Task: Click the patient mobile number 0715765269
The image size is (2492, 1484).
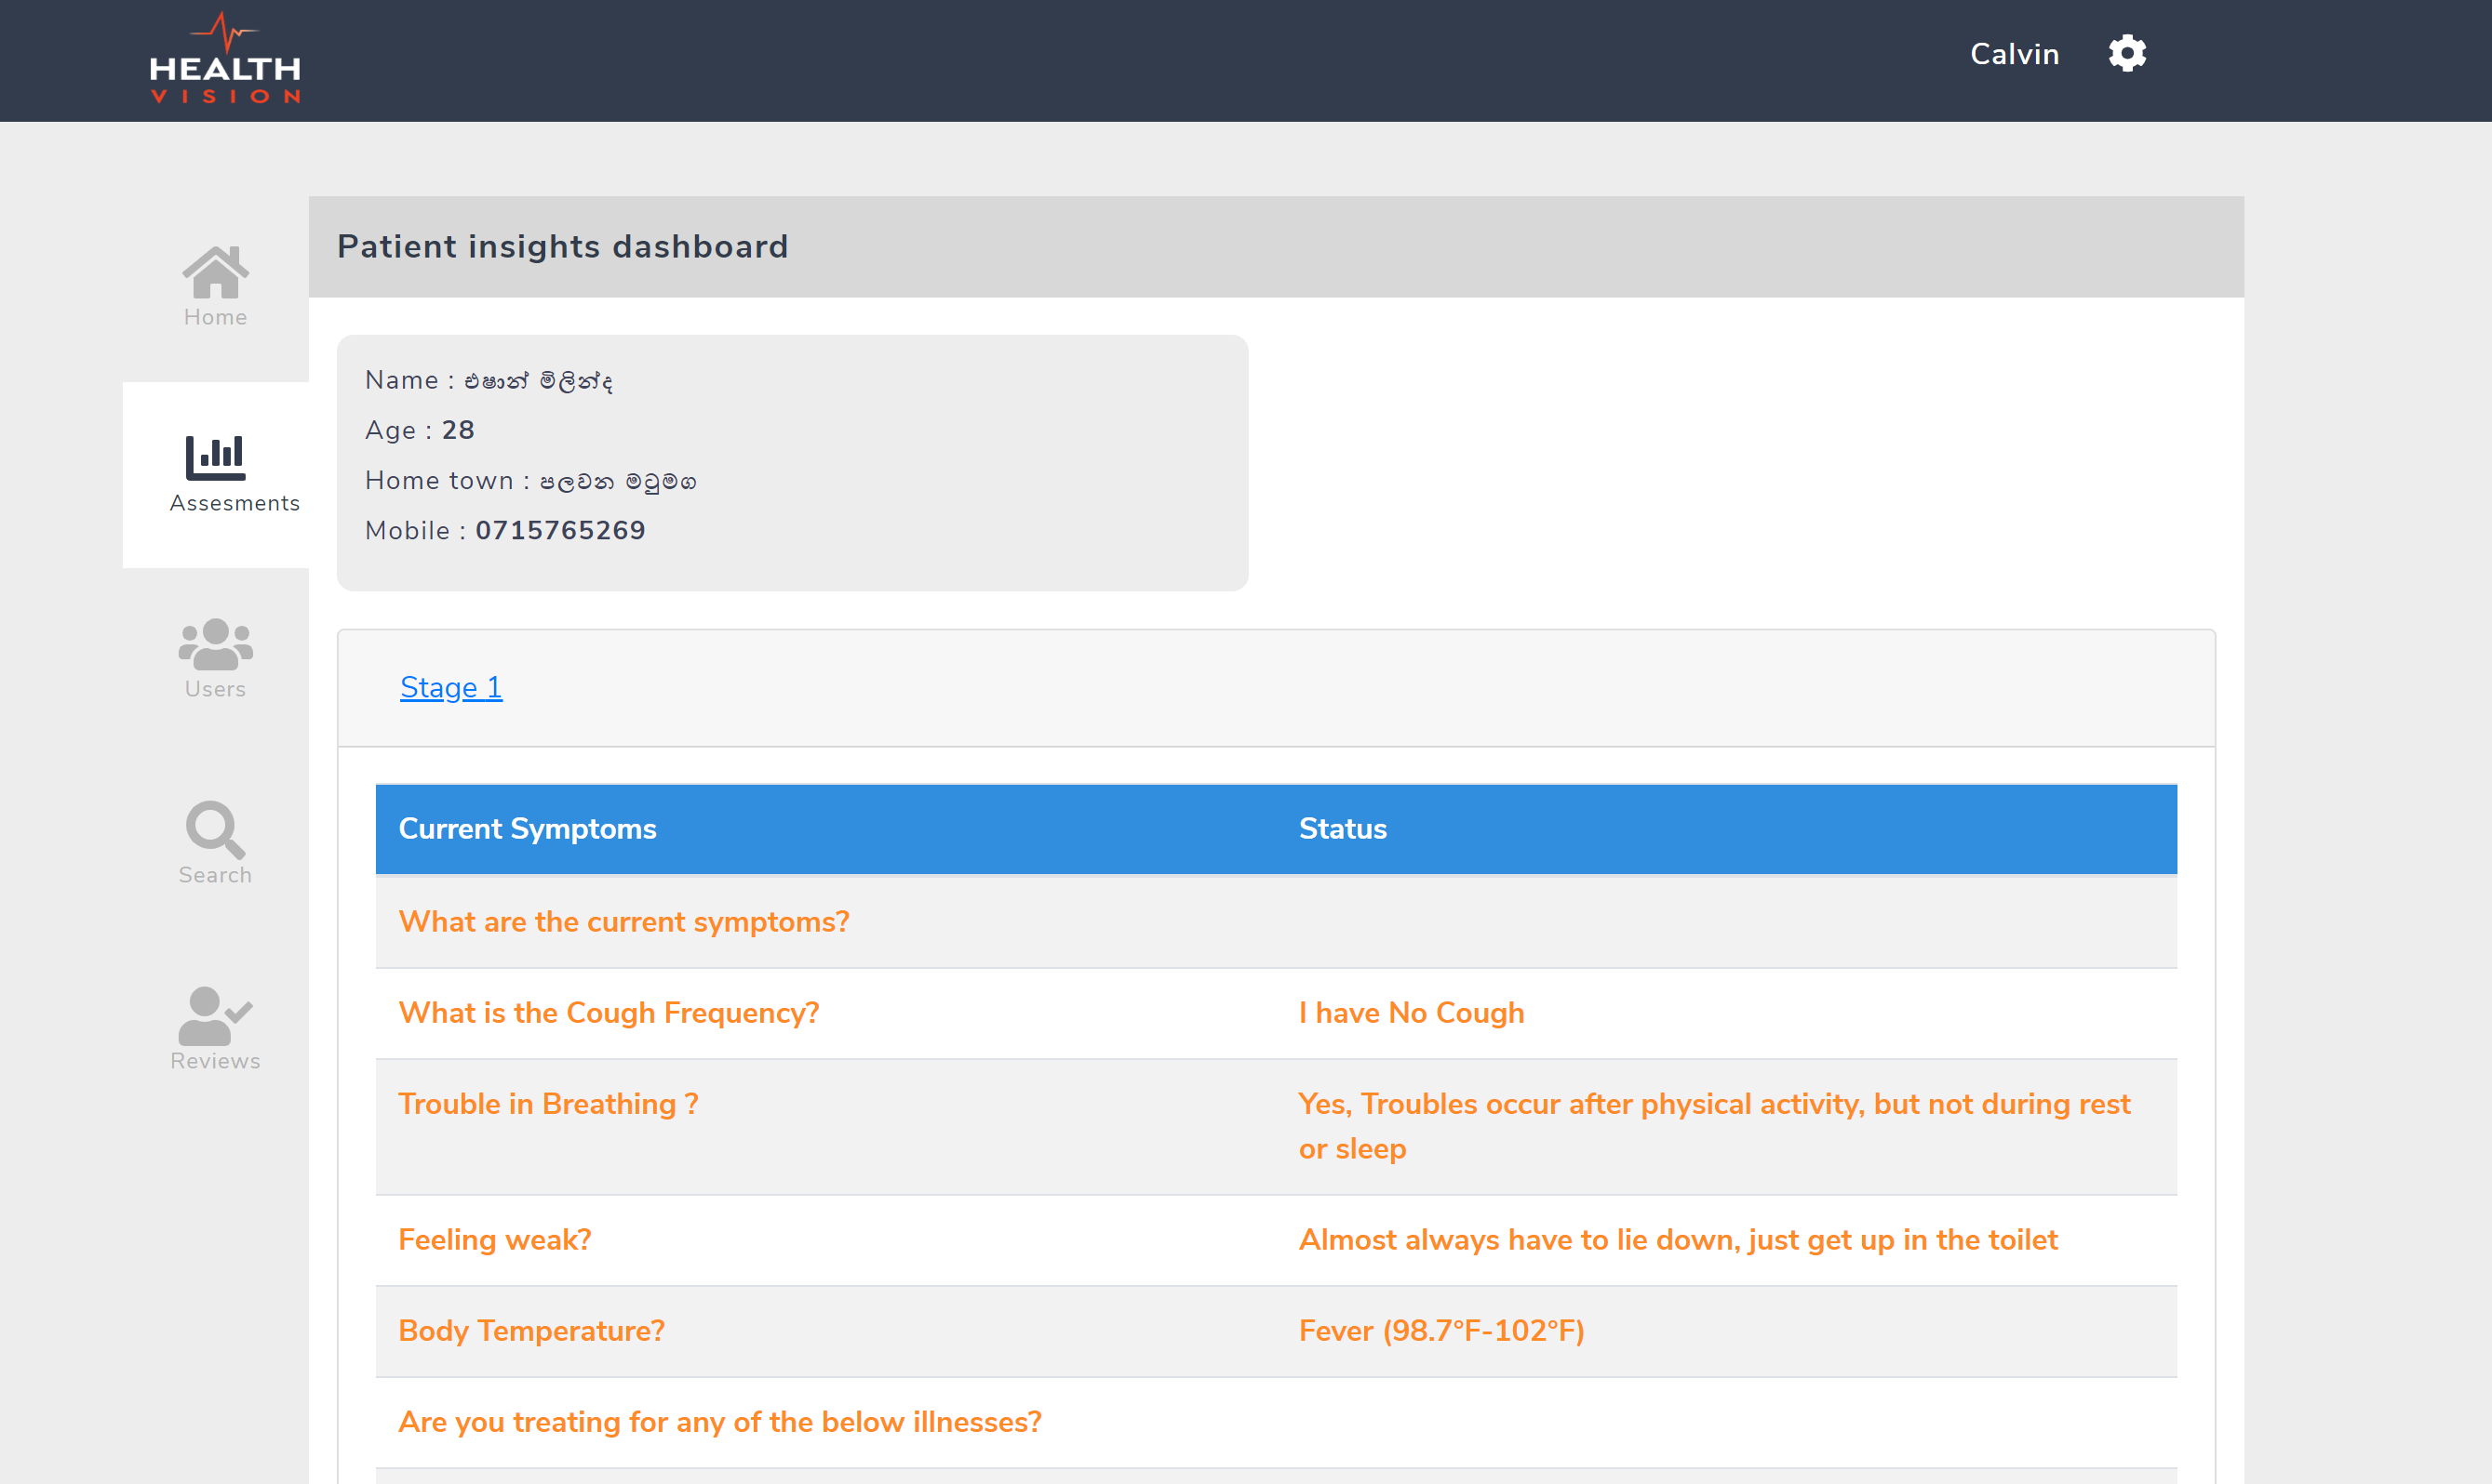Action: (559, 530)
